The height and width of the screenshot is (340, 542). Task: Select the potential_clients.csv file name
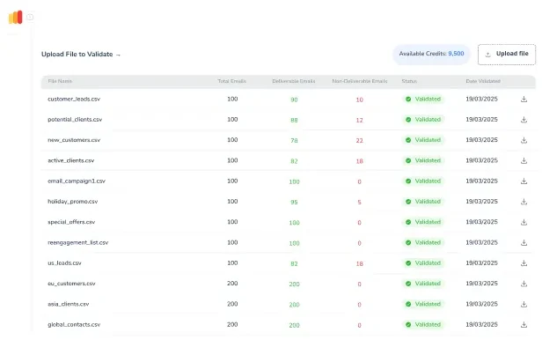(75, 119)
